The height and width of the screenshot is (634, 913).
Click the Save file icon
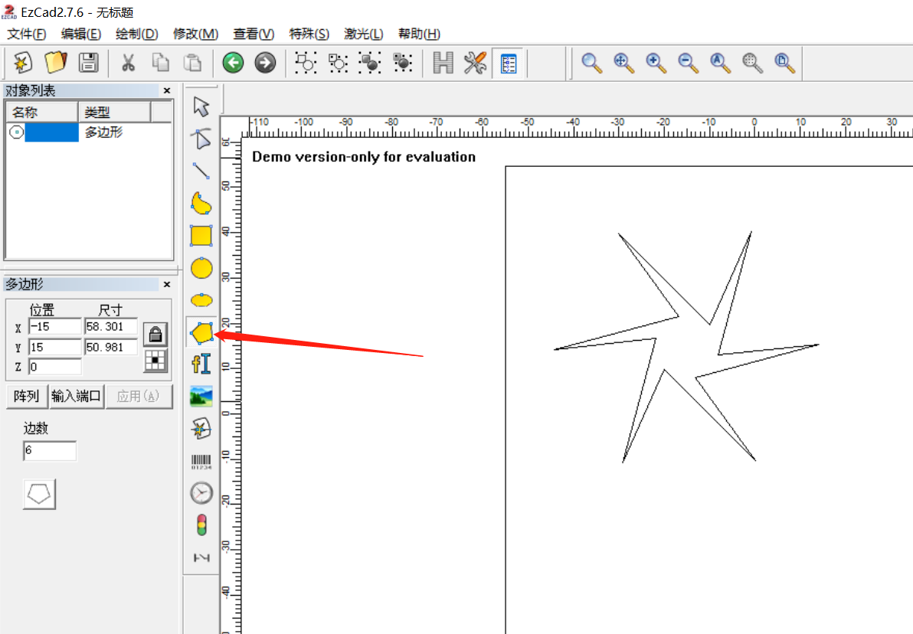click(89, 63)
